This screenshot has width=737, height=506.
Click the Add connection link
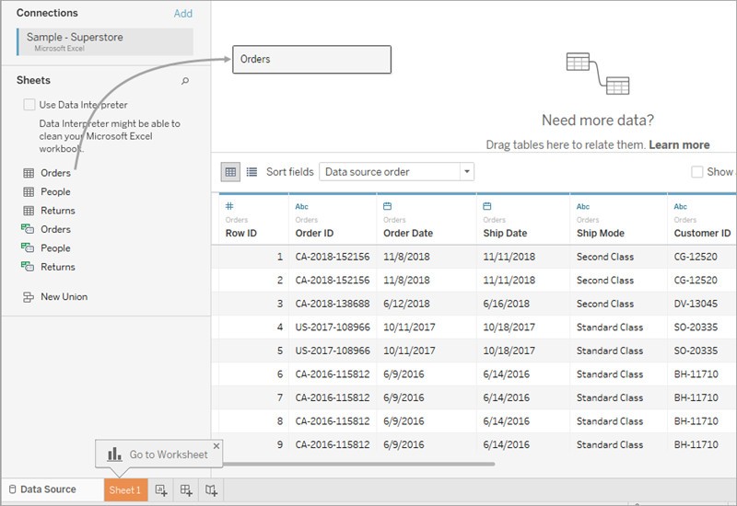click(x=182, y=14)
